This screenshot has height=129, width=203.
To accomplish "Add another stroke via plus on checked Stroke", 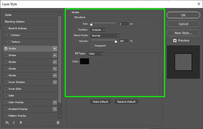I will point(55,49).
